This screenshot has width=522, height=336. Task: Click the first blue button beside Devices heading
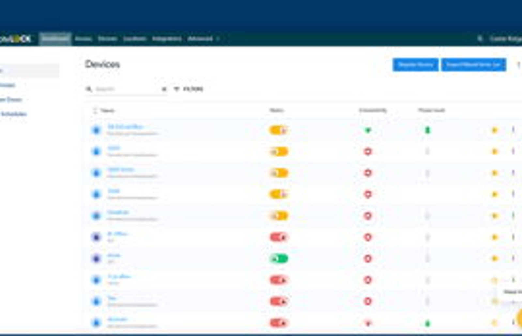pyautogui.click(x=415, y=65)
